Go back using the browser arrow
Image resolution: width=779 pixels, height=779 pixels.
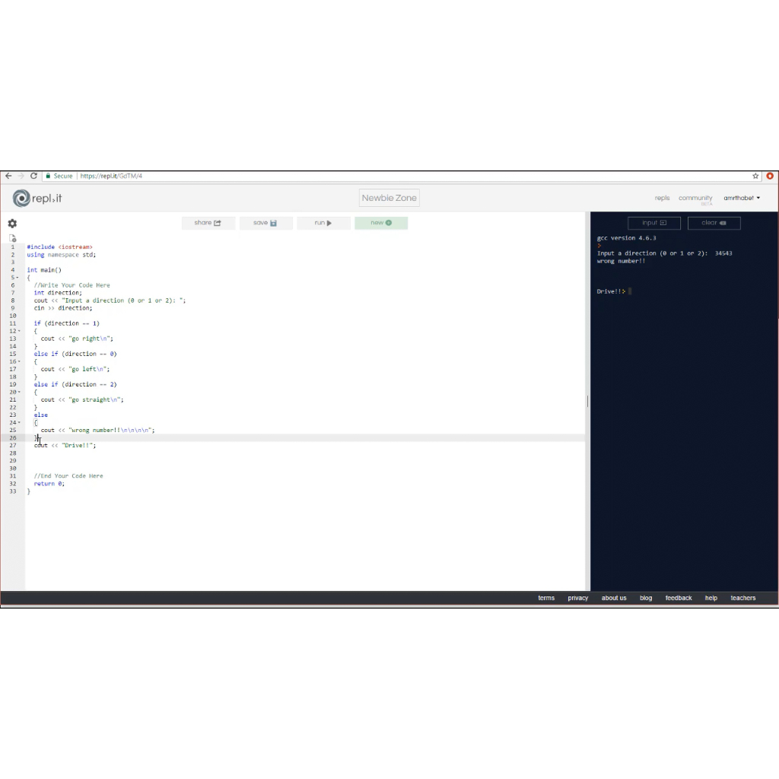click(x=8, y=176)
